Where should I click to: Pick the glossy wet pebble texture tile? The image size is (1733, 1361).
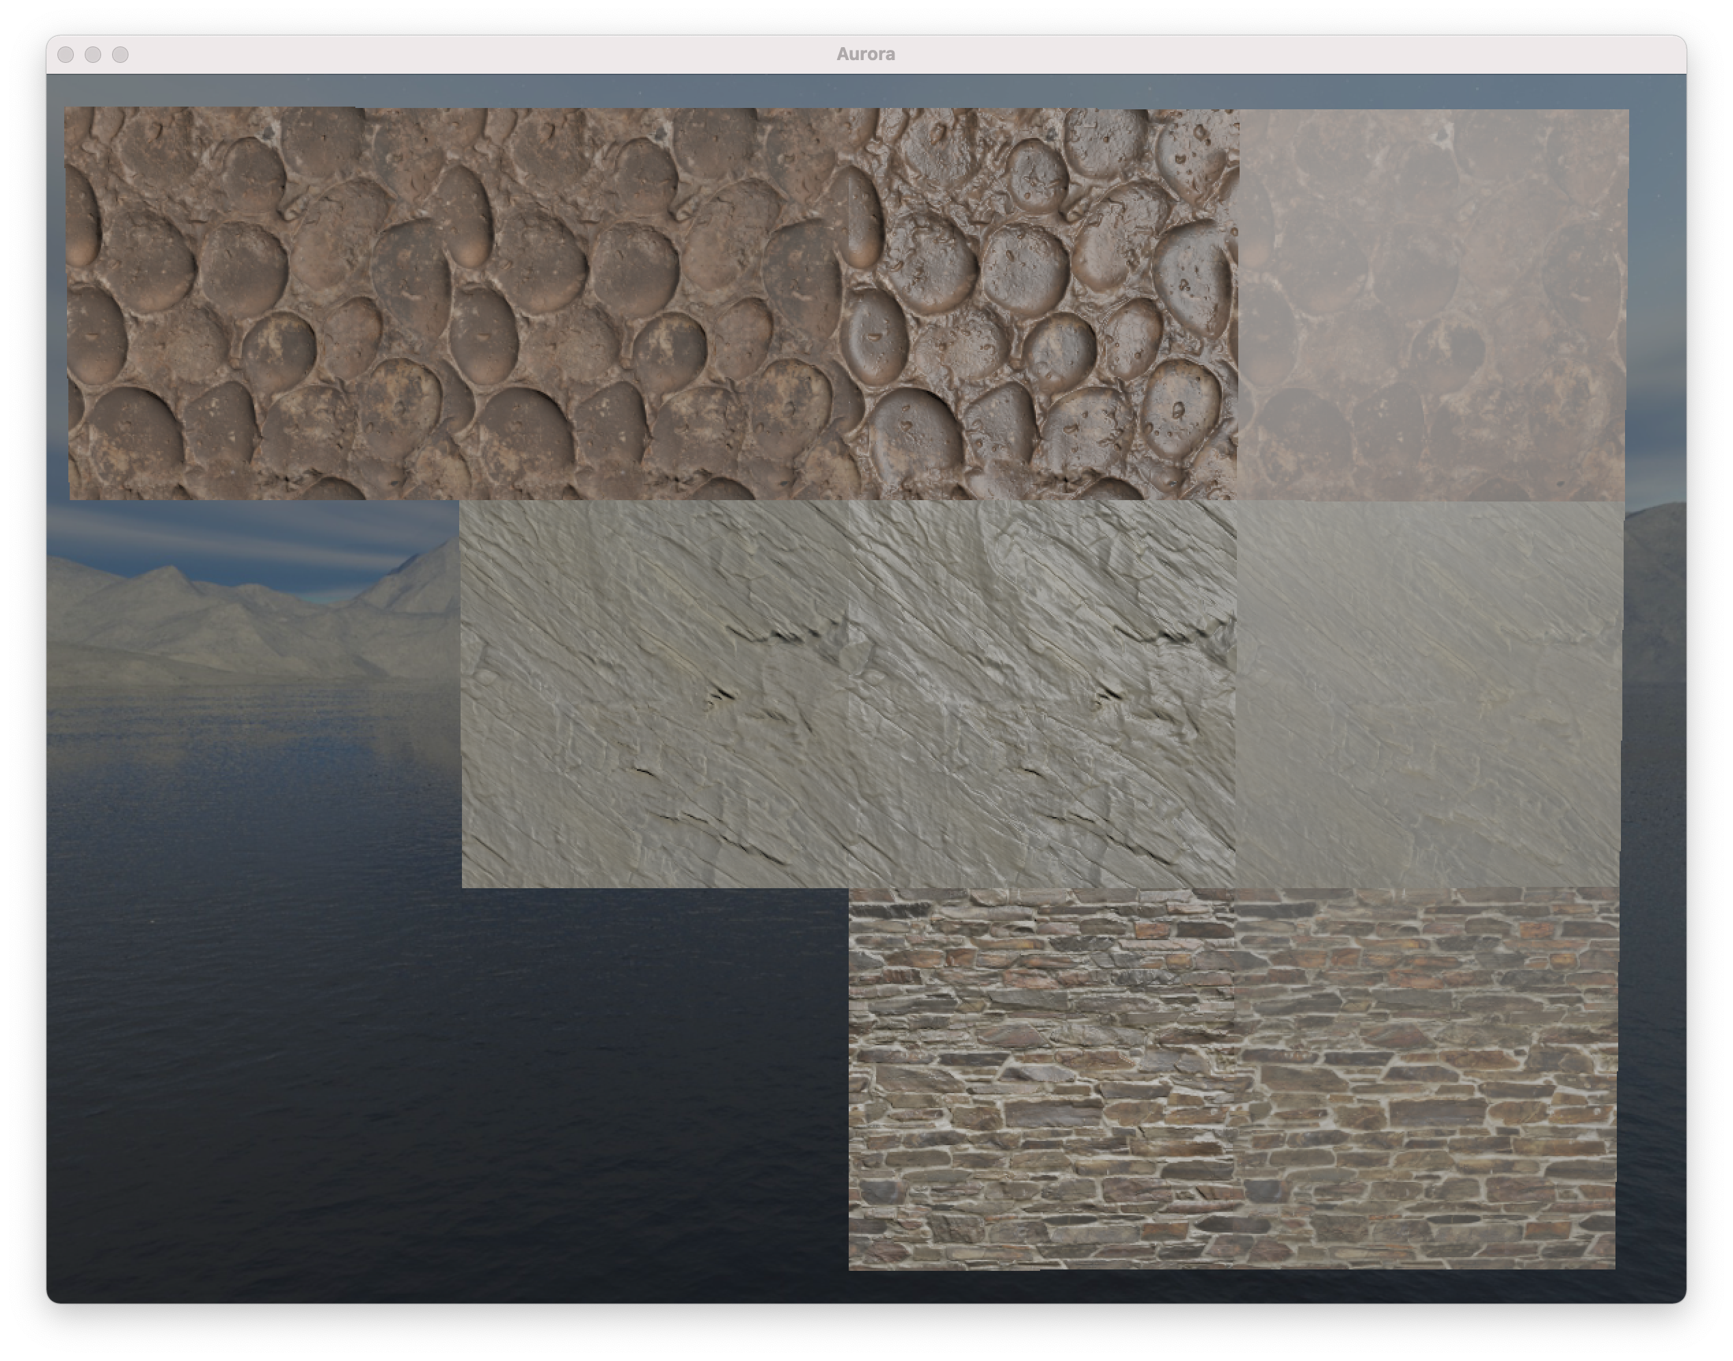point(1043,303)
